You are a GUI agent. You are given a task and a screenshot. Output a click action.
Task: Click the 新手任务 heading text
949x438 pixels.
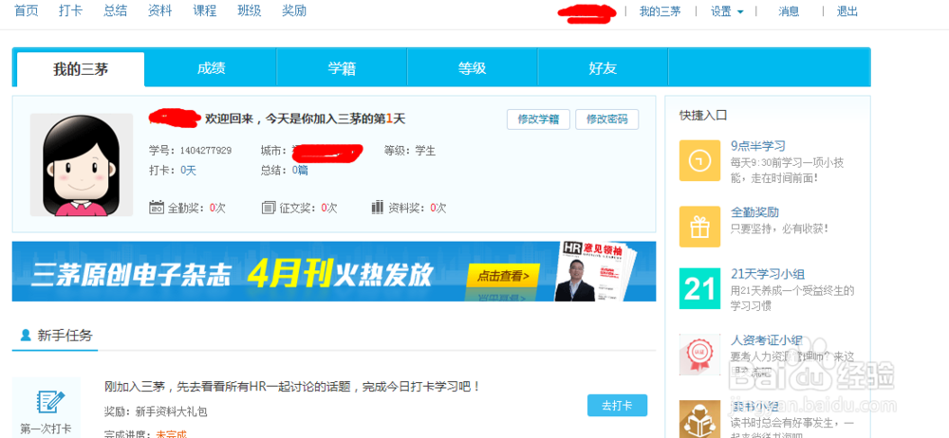coord(65,336)
